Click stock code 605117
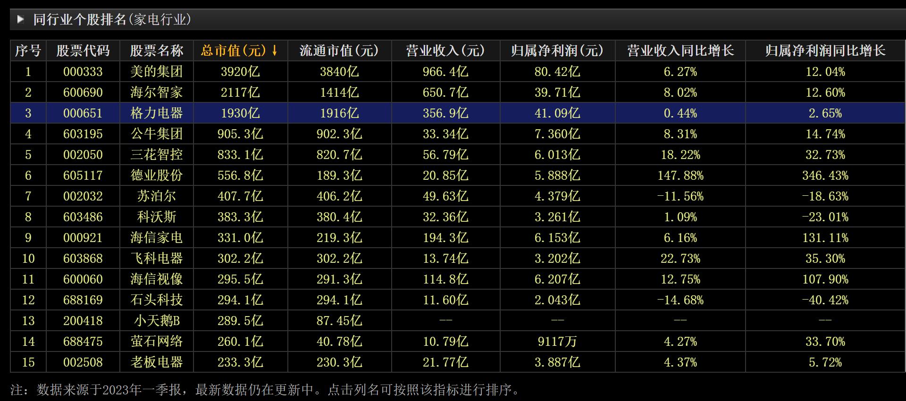This screenshot has width=906, height=401. (83, 175)
